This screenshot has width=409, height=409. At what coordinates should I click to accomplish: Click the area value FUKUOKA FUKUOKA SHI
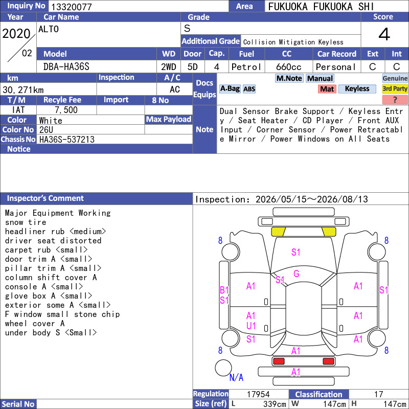[321, 7]
